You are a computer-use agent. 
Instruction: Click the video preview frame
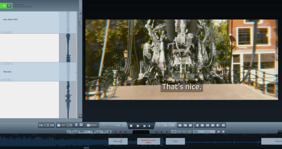coord(182,60)
